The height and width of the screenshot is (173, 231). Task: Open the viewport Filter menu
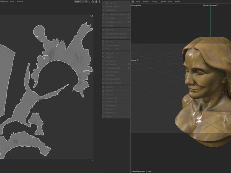170,1
